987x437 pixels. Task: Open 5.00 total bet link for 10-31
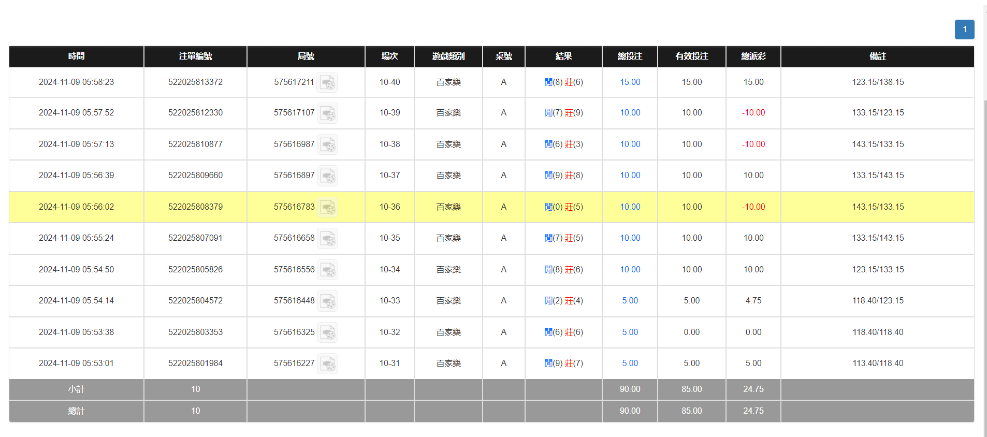630,363
